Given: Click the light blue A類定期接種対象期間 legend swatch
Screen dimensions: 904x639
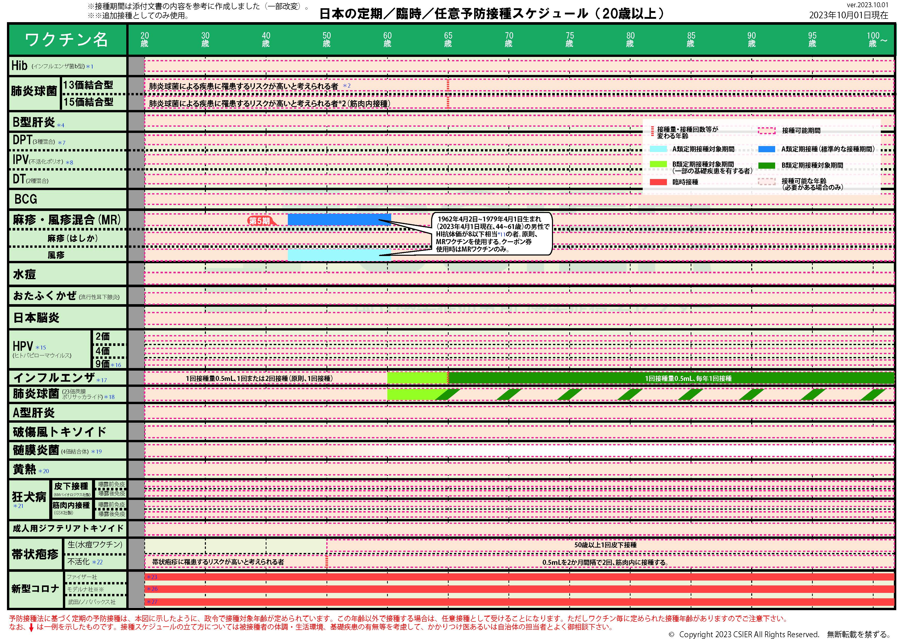Looking at the screenshot, I should (658, 149).
